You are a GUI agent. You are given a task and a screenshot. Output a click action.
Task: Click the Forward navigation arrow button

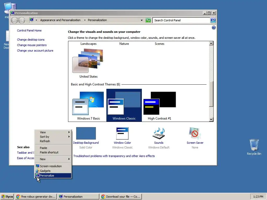[x=22, y=20]
